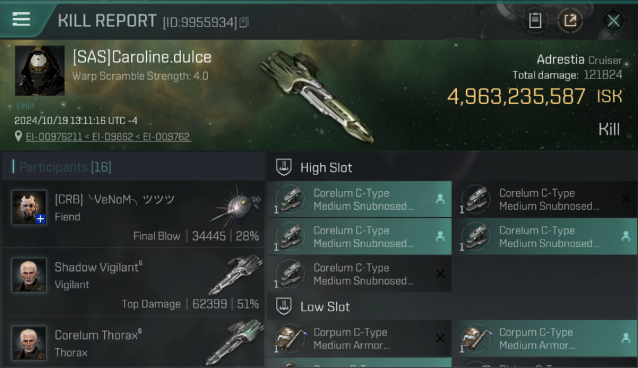Close the kill report window
Screen dimensions: 638x368
(613, 21)
